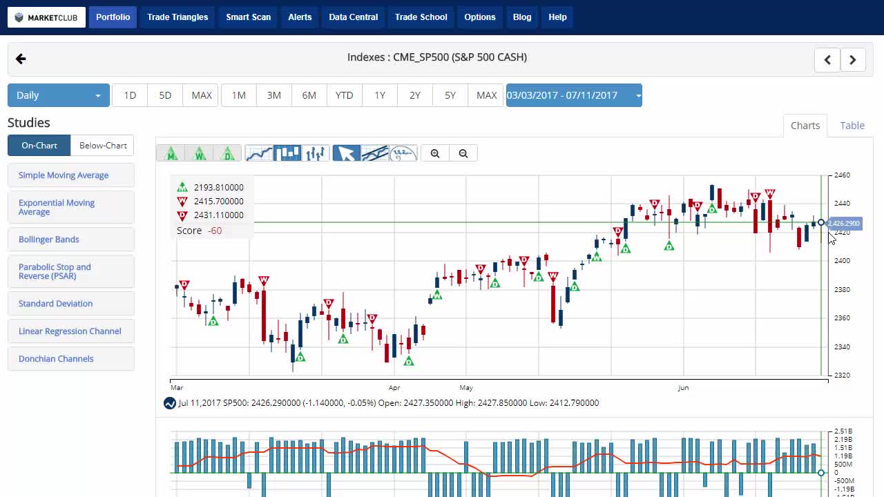
Task: Select the trend line channel tool
Action: pos(374,153)
